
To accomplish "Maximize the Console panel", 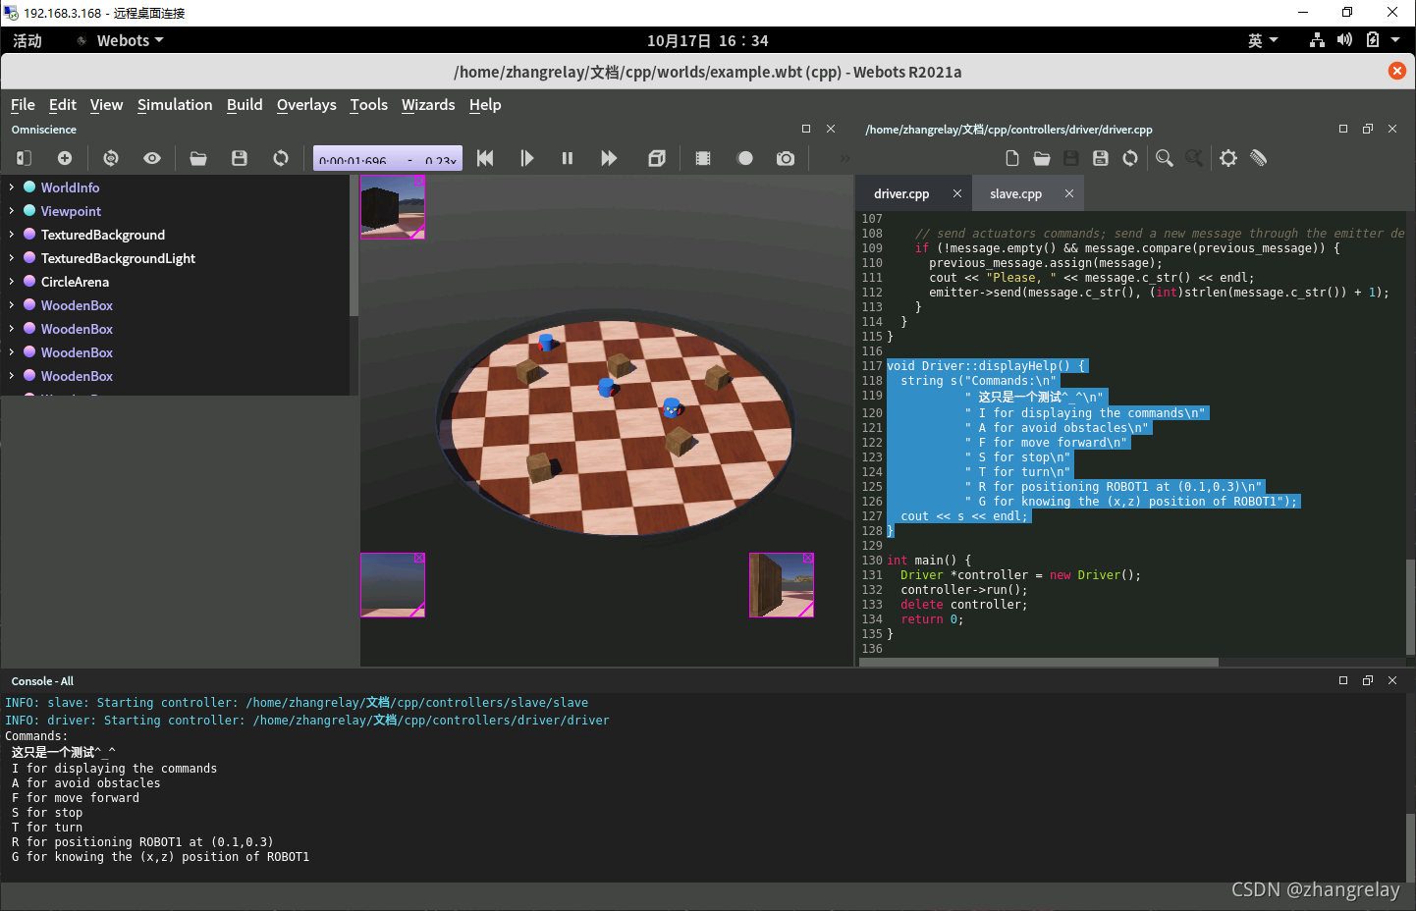I will [1343, 680].
